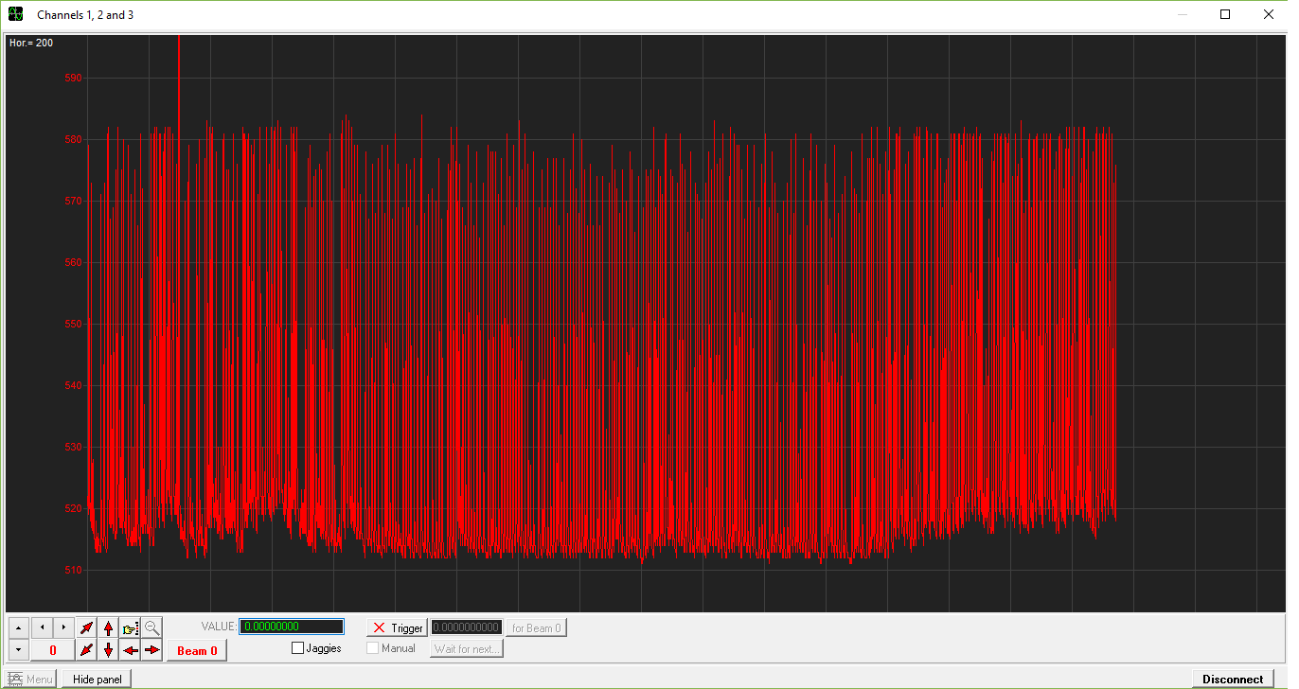Click the green VALUE input field
This screenshot has height=689, width=1299.
(x=292, y=627)
